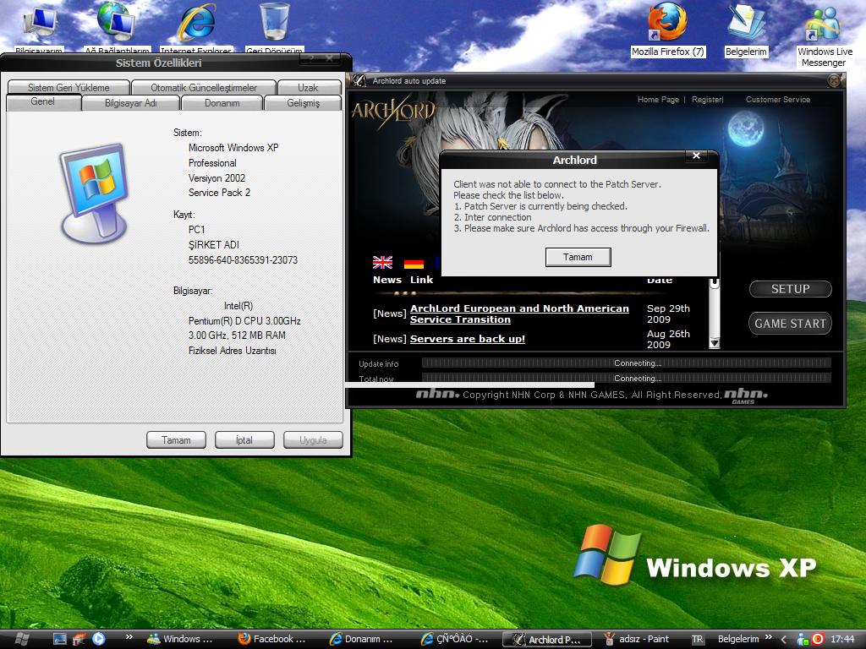866x649 pixels.
Task: Click the Archlord logo in the updater
Action: pos(393,111)
